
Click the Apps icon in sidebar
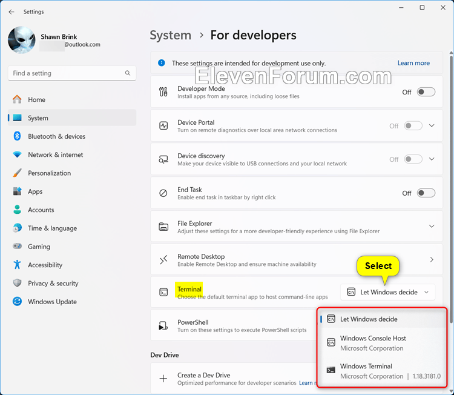click(x=17, y=191)
